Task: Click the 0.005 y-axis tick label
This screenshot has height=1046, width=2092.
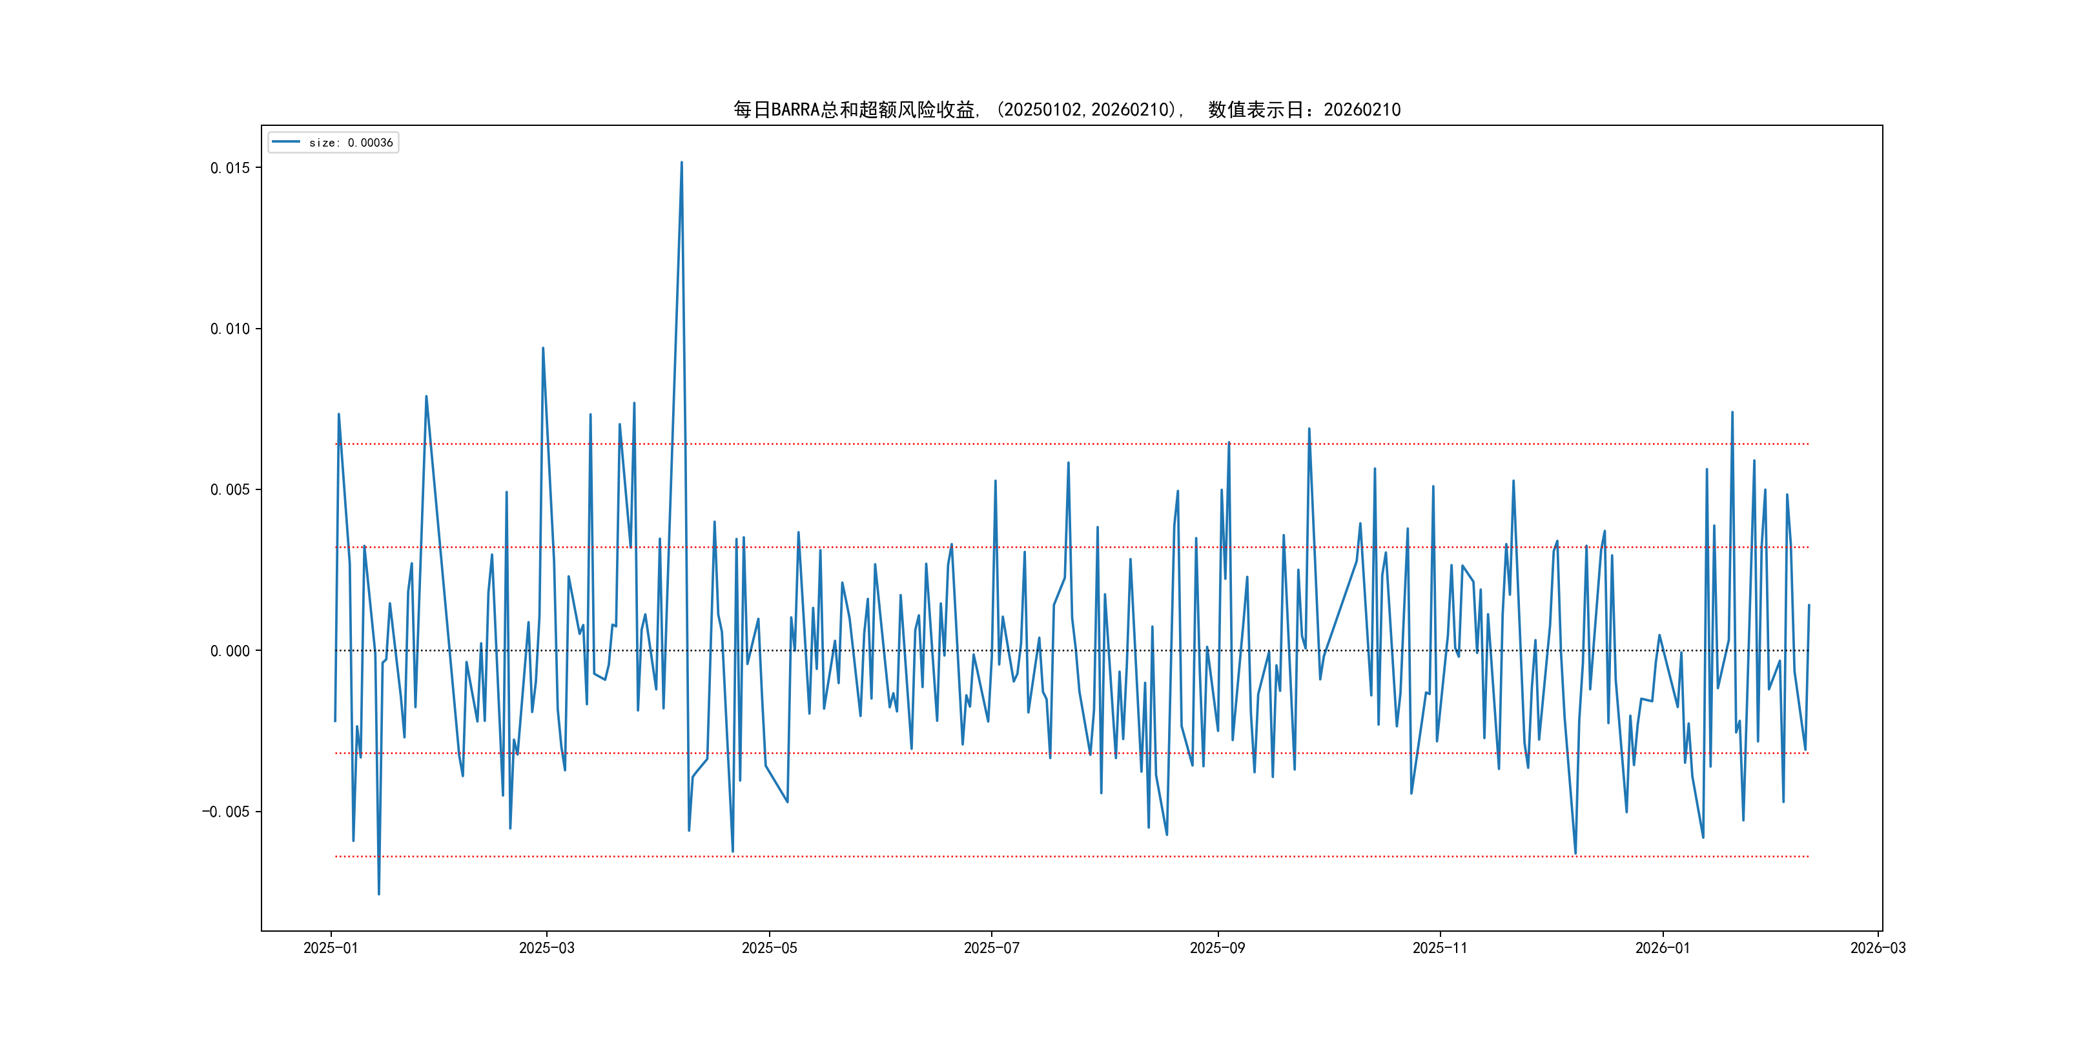Action: [230, 489]
